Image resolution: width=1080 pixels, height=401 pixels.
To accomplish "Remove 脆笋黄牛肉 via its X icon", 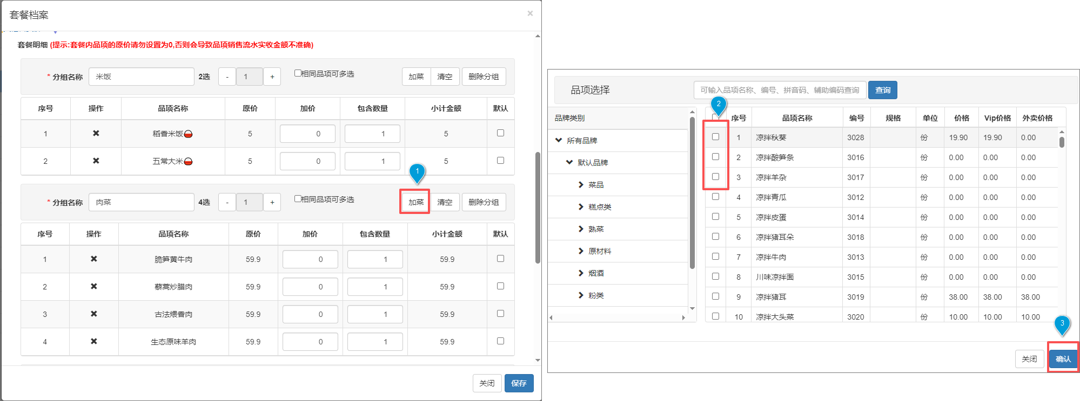I will (93, 259).
